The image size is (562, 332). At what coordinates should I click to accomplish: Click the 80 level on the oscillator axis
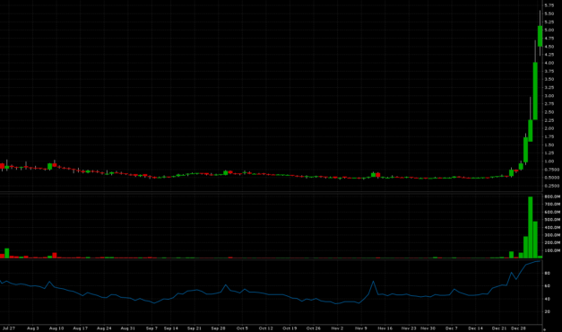tap(548, 274)
